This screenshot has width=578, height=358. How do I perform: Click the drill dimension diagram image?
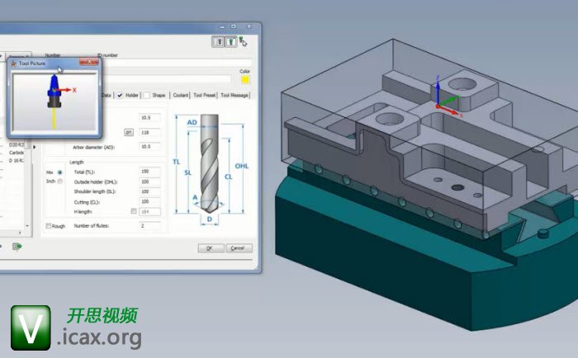pyautogui.click(x=210, y=169)
